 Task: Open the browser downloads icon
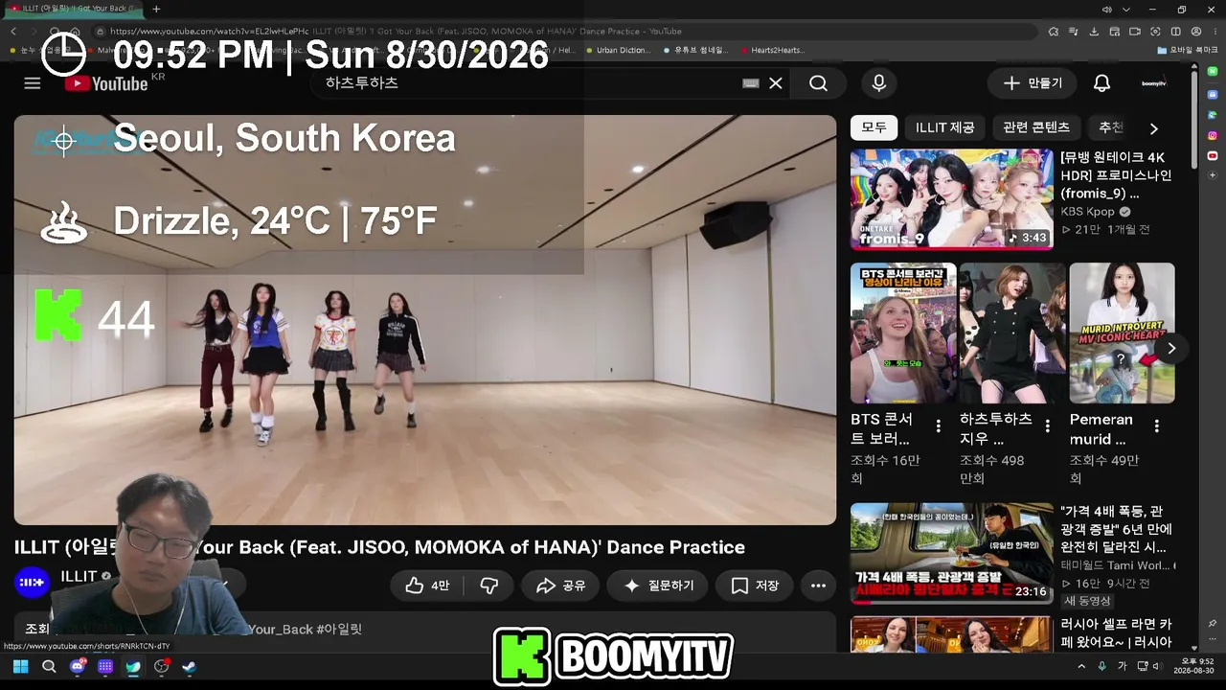[x=1094, y=32]
